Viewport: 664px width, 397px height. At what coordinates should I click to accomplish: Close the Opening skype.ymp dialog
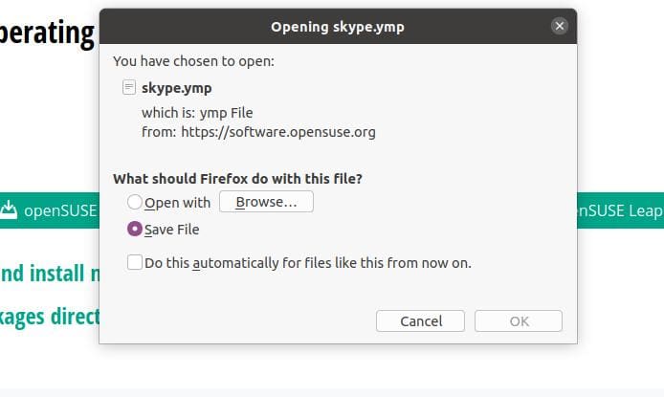(560, 27)
